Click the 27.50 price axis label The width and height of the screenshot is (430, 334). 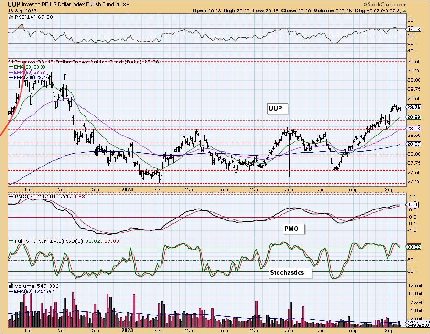414,172
